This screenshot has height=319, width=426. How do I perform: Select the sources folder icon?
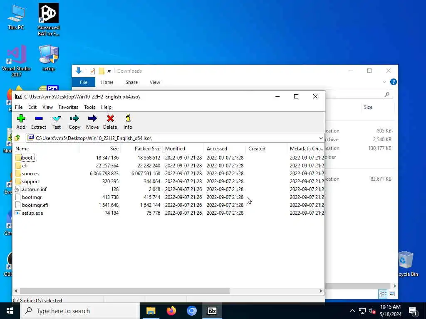(x=18, y=173)
